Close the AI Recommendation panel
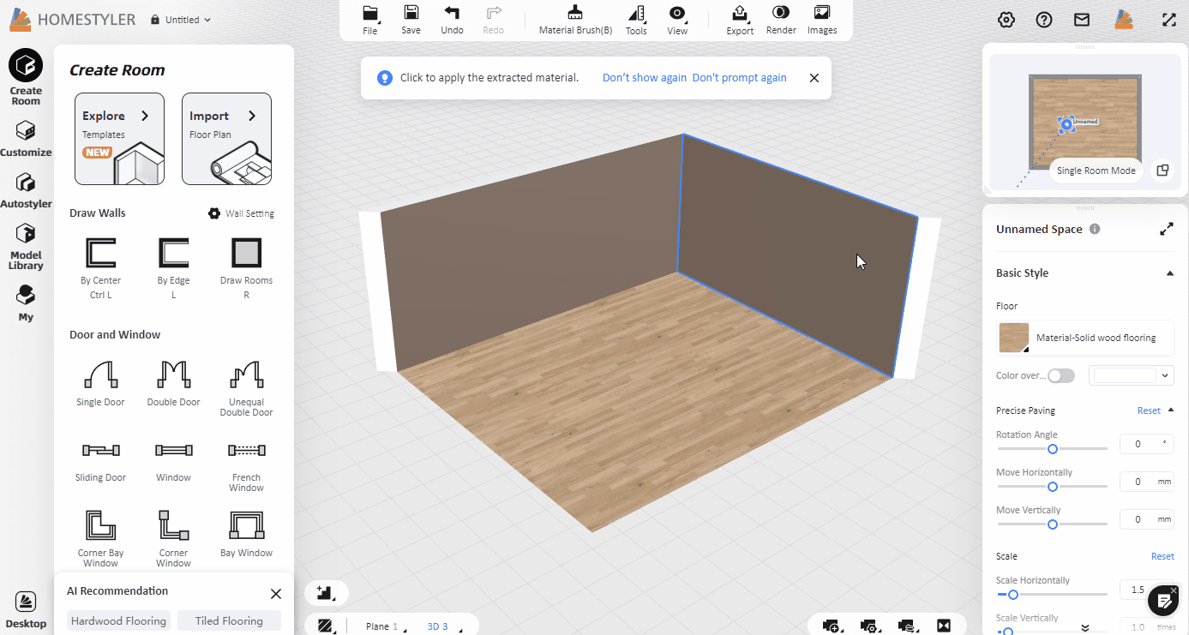The width and height of the screenshot is (1189, 635). pos(275,594)
